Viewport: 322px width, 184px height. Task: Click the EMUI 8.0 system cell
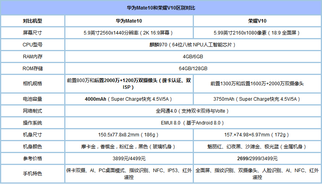point(193,123)
